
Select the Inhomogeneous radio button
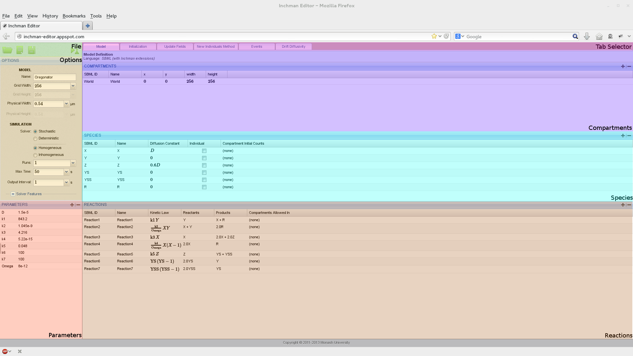point(35,155)
